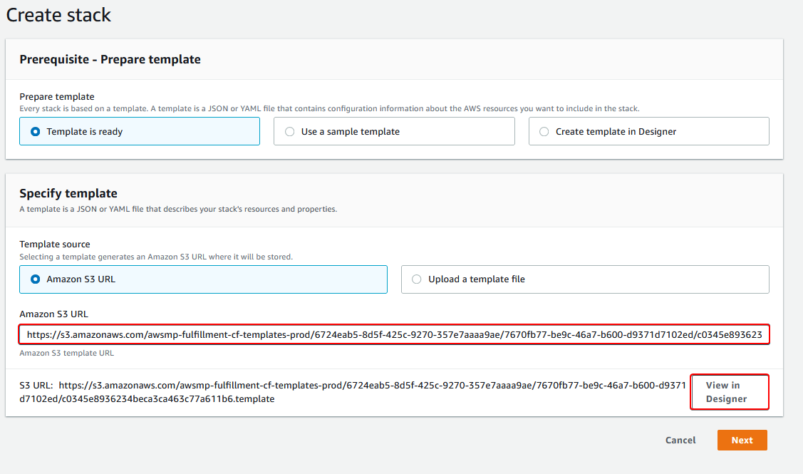
Task: Click the "Amazon S3 URL" label above the text field
Action: pyautogui.click(x=53, y=314)
